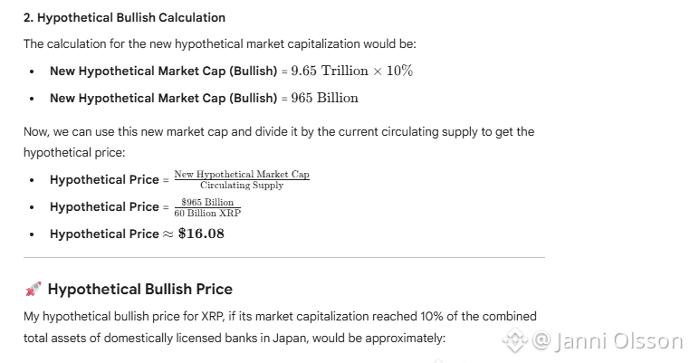Click the "New Hypothetical Market Cap / Circulating Supply" fraction
The width and height of the screenshot is (690, 363).
pyautogui.click(x=241, y=179)
